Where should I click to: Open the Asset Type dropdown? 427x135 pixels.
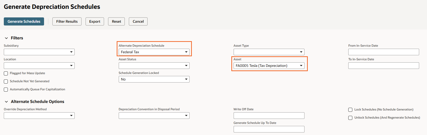pyautogui.click(x=269, y=52)
